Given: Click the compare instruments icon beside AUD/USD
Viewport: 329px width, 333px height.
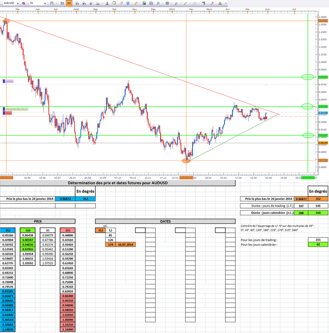Looking at the screenshot, I should pyautogui.click(x=23, y=3).
